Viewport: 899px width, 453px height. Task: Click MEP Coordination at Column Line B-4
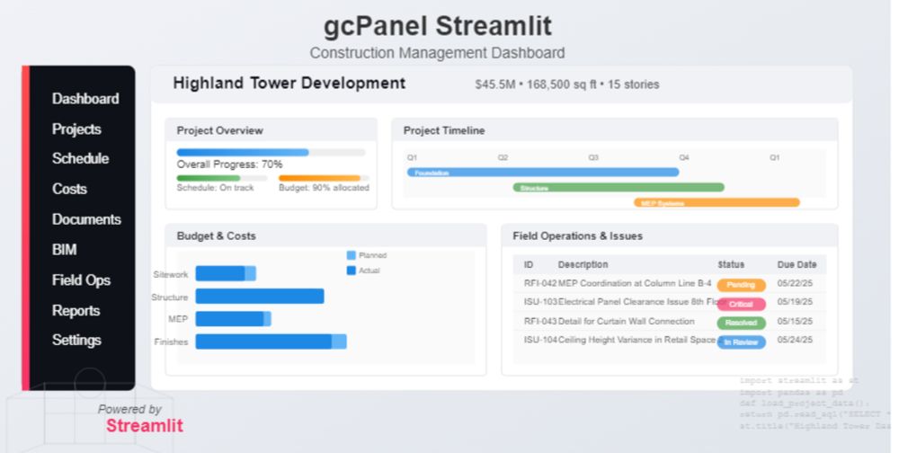[x=635, y=283]
